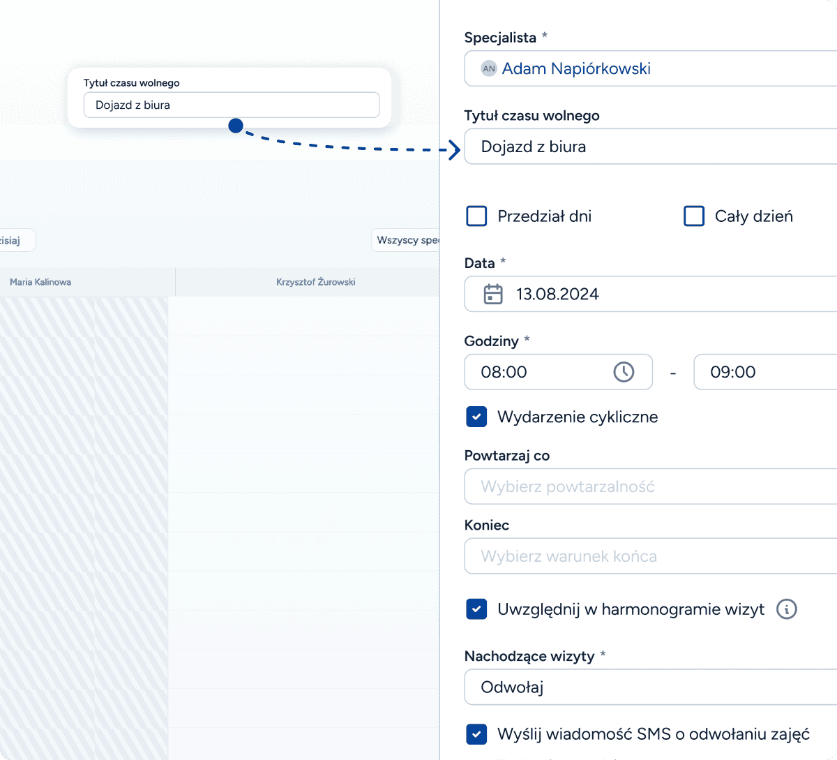Image resolution: width=837 pixels, height=760 pixels.
Task: Disable Uwzględnij w harmonogramie wizyt checkbox
Action: point(476,609)
